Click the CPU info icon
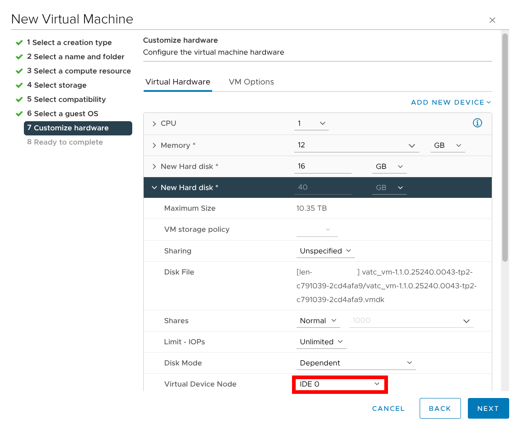 pyautogui.click(x=477, y=123)
